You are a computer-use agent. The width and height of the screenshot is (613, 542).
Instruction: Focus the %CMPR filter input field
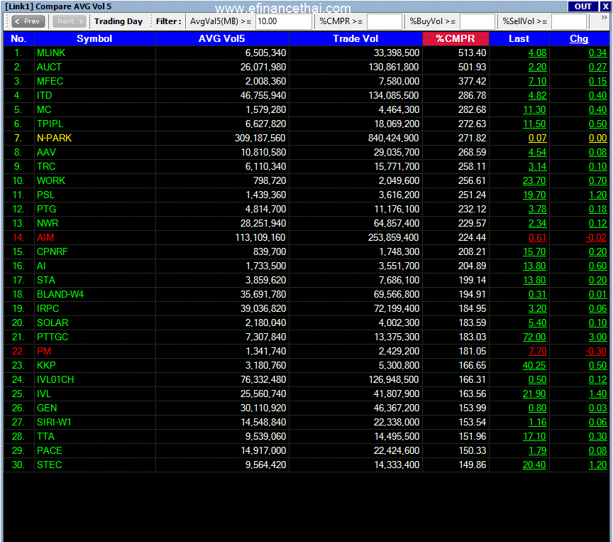pyautogui.click(x=385, y=21)
